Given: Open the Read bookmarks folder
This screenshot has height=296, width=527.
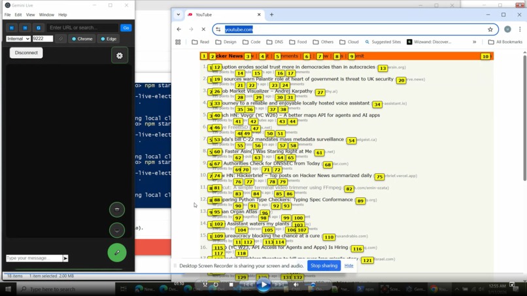Looking at the screenshot, I should pyautogui.click(x=200, y=42).
